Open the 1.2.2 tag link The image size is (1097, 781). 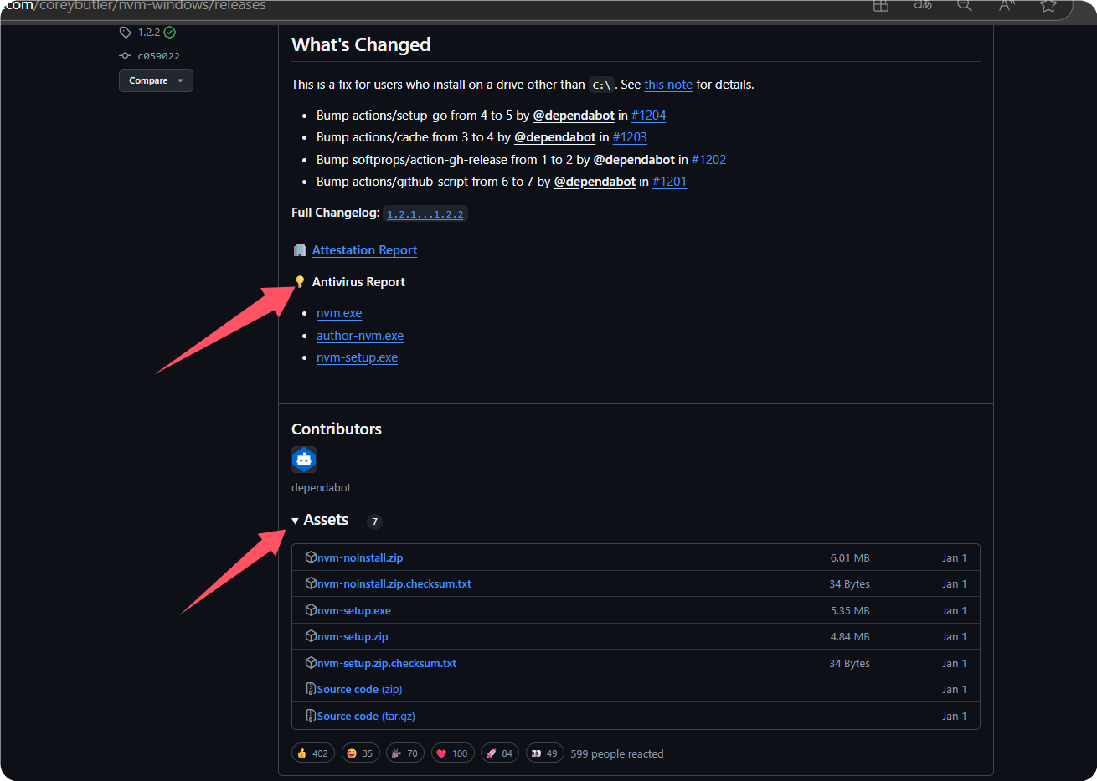[x=149, y=33]
